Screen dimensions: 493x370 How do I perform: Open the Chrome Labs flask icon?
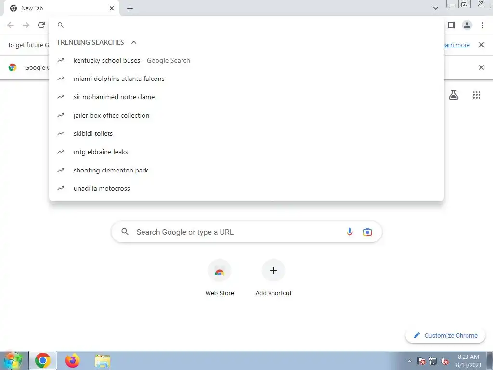coord(454,95)
